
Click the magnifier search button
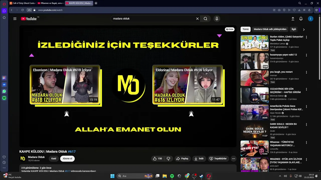point(205,19)
